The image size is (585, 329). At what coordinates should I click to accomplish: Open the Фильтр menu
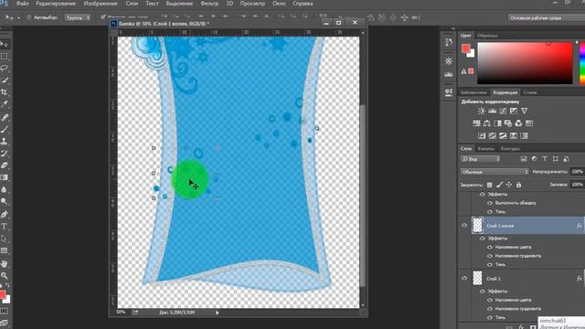pos(209,4)
